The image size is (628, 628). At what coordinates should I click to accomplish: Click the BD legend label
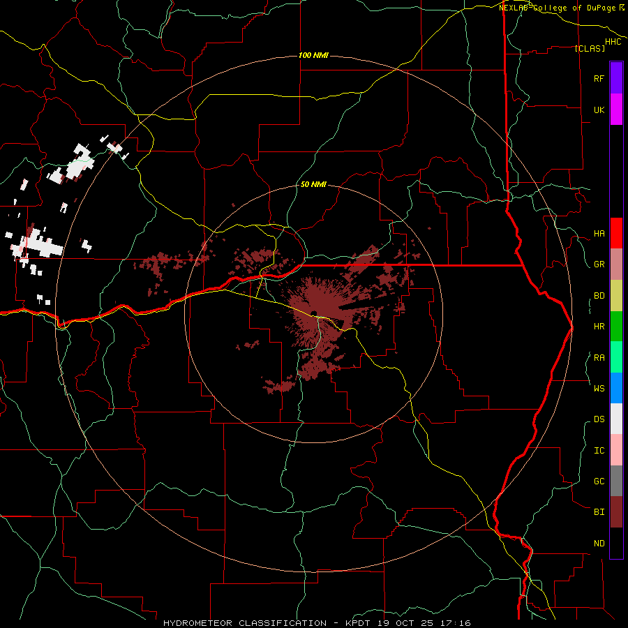[x=599, y=296]
